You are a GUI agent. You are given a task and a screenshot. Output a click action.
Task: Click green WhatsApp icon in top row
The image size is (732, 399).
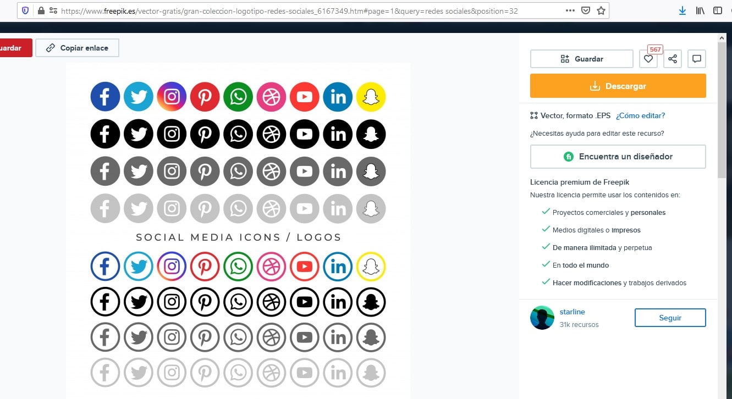[238, 97]
